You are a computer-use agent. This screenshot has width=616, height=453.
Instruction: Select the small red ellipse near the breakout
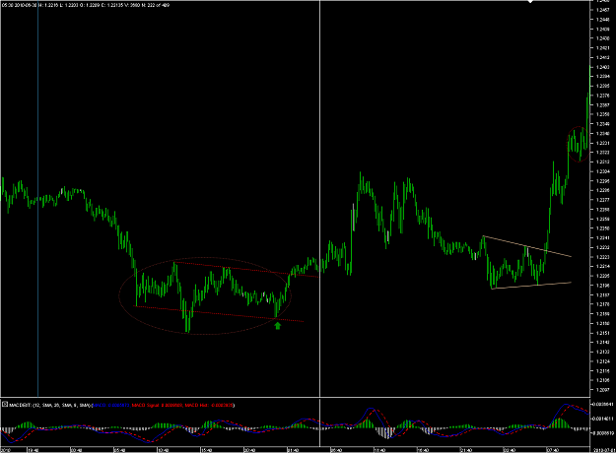pos(579,144)
